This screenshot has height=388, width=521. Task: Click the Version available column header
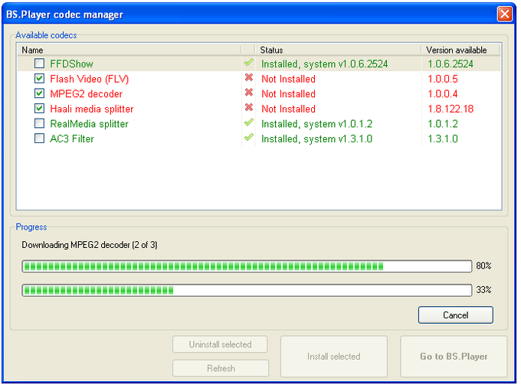[456, 50]
